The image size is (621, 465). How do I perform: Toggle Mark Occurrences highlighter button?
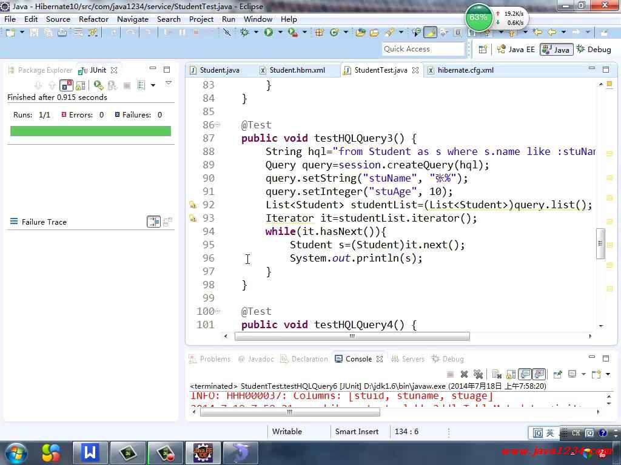pos(430,33)
